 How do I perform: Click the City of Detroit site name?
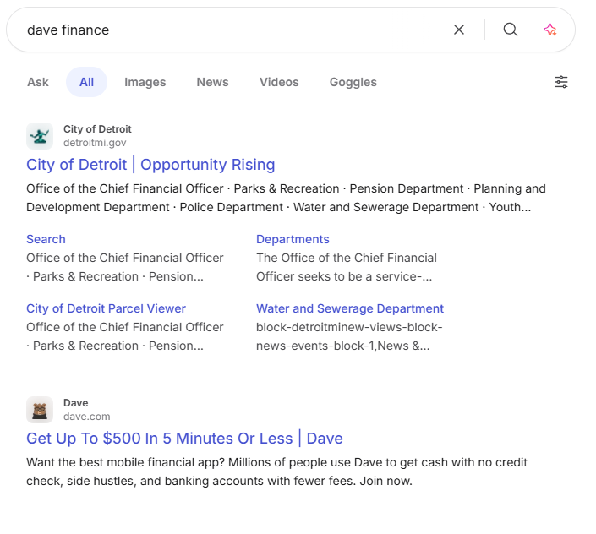pos(97,129)
